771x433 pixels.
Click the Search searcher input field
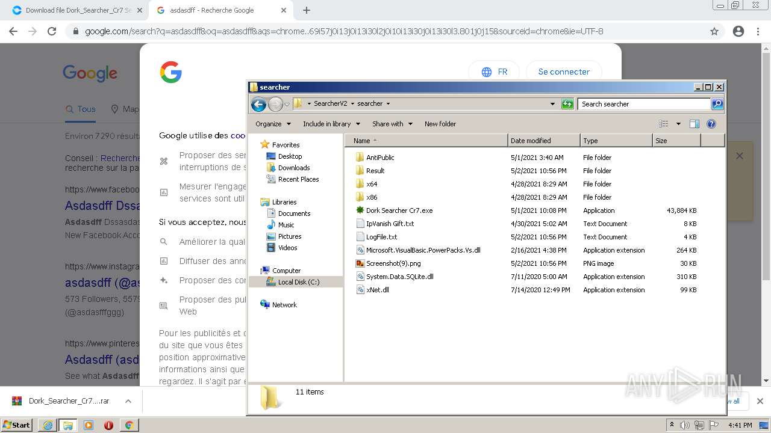pos(643,104)
